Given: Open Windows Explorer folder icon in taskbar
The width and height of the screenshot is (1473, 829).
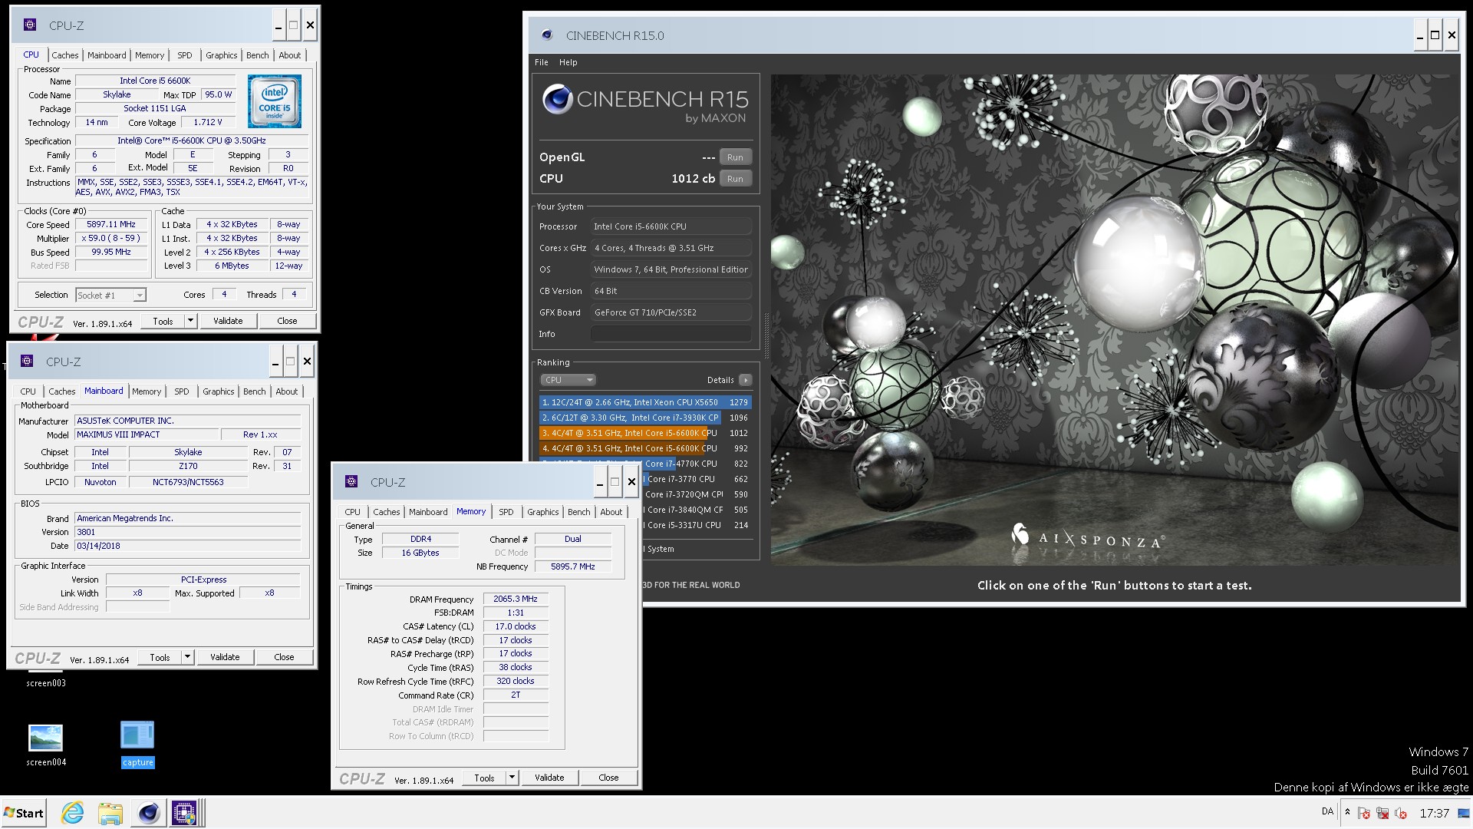Looking at the screenshot, I should point(110,813).
